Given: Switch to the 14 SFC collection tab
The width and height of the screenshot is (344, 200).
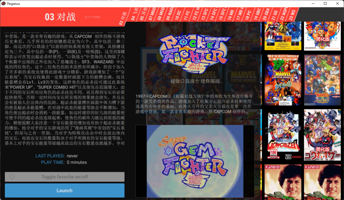Looking at the screenshot, I should point(213,14).
